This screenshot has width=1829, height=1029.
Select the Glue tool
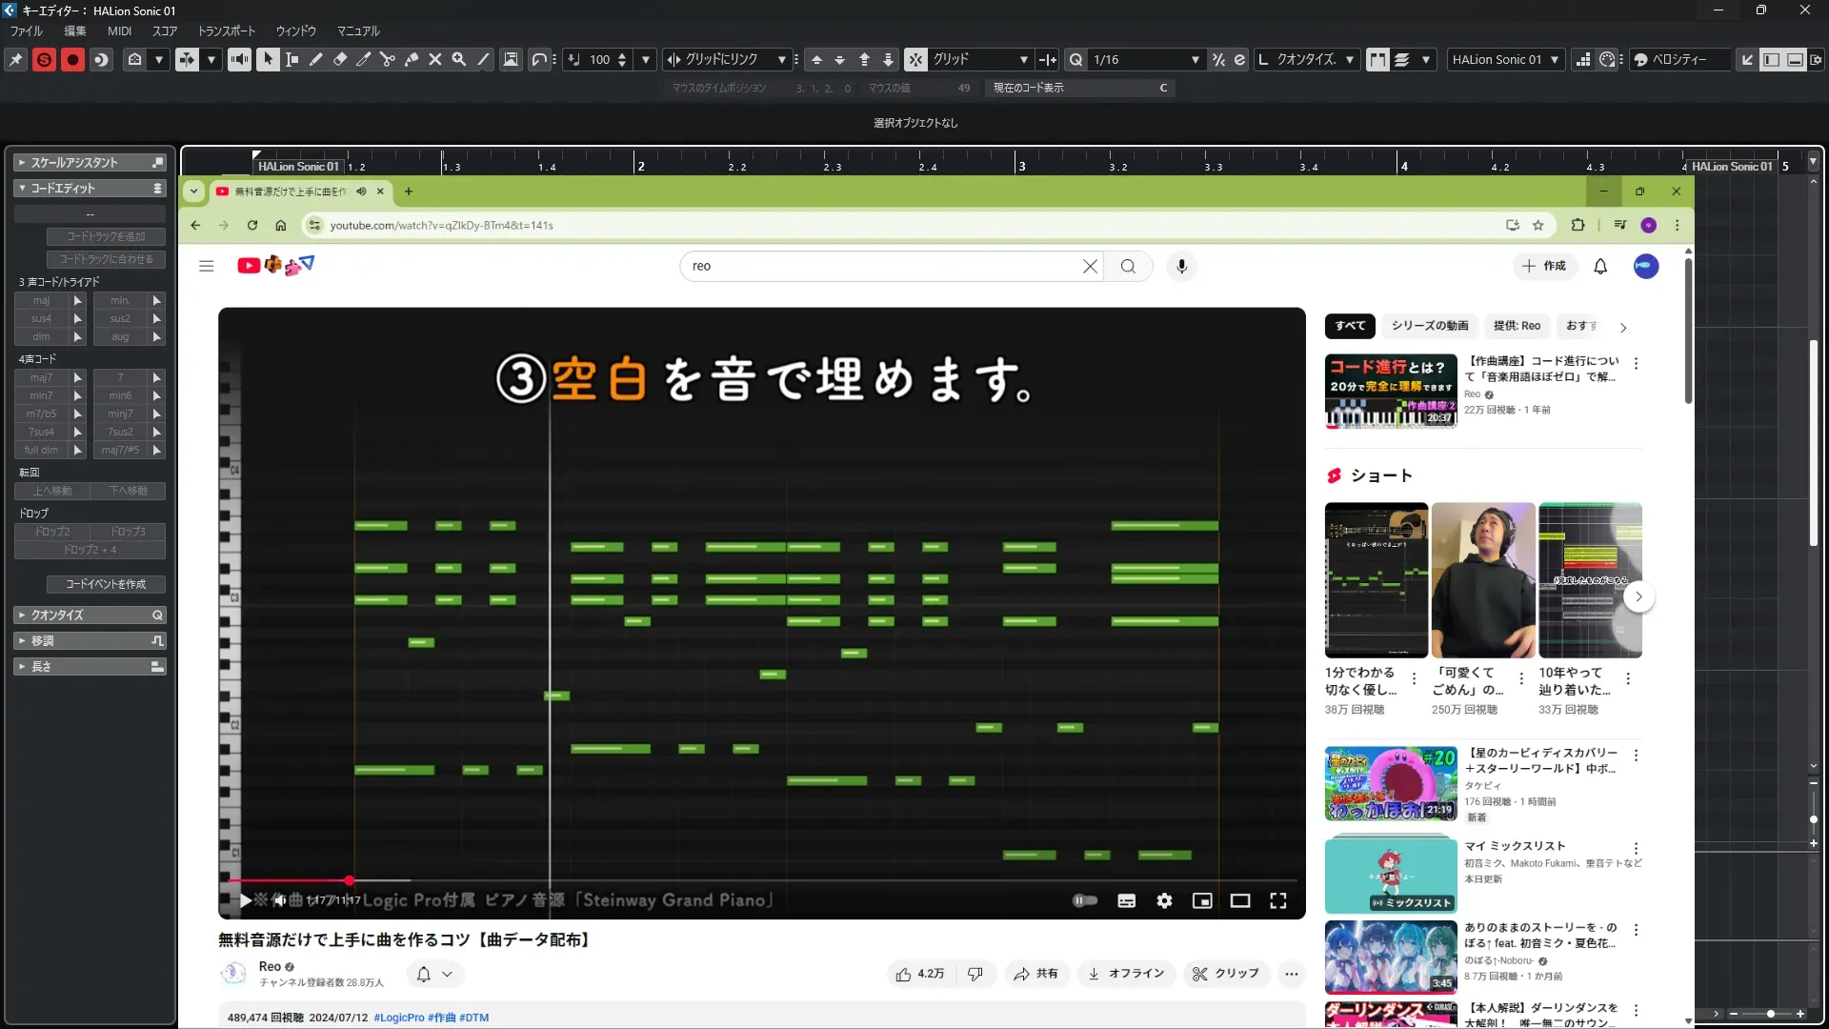(x=412, y=59)
